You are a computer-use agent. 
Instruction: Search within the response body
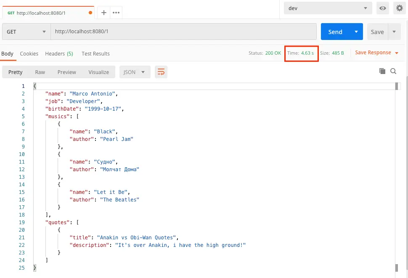393,71
